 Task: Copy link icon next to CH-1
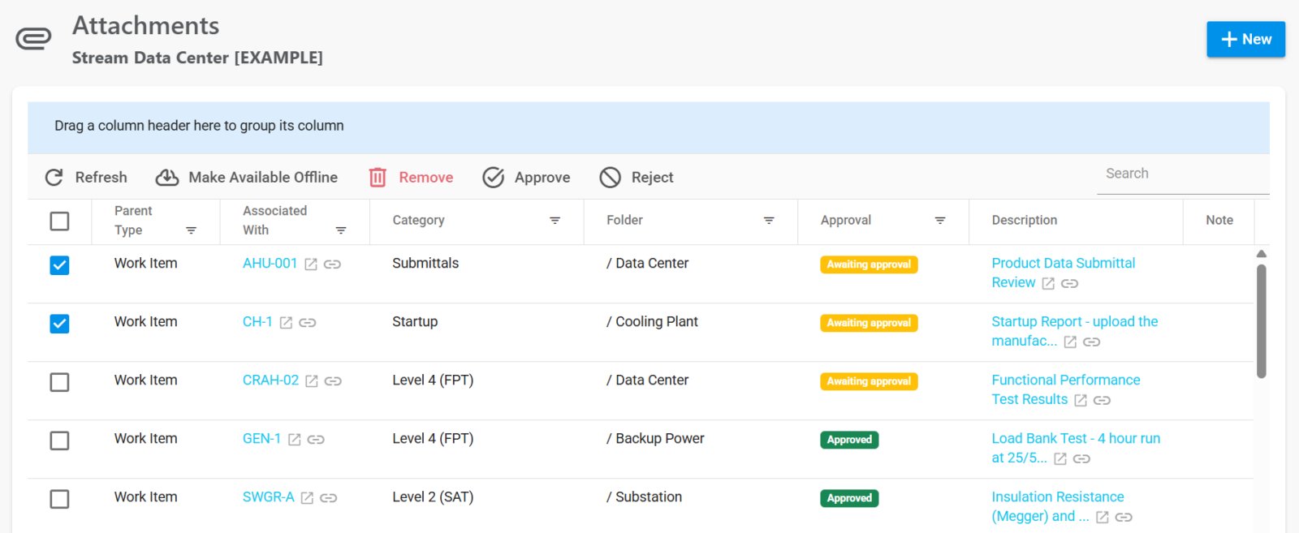point(308,323)
